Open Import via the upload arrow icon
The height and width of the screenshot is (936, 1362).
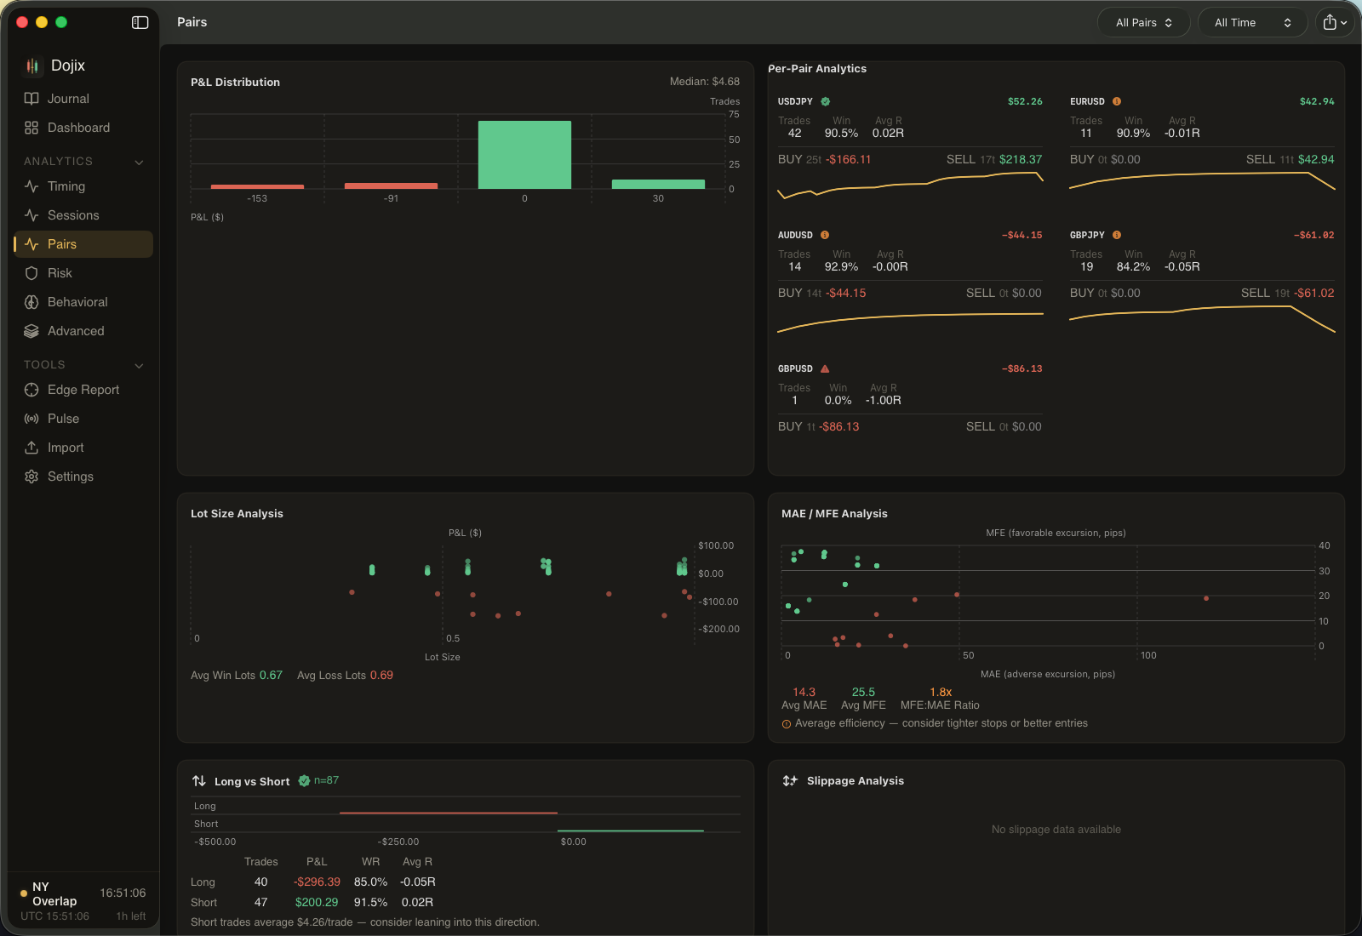31,447
